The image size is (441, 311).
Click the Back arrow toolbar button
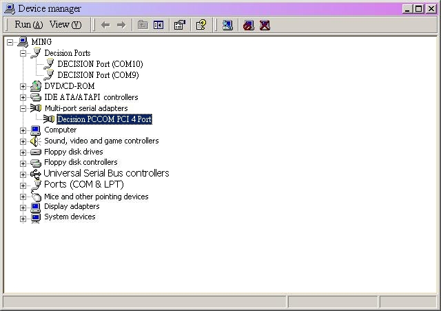(105, 25)
